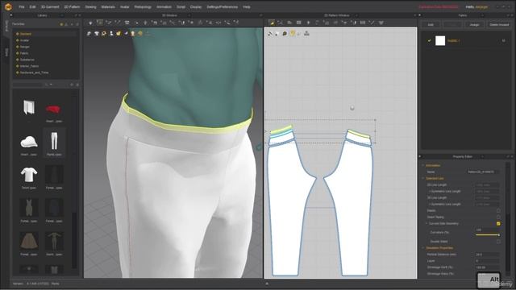Click the yellow highlighted display icon in 2D window
This screenshot has height=290, width=516.
pos(292,33)
